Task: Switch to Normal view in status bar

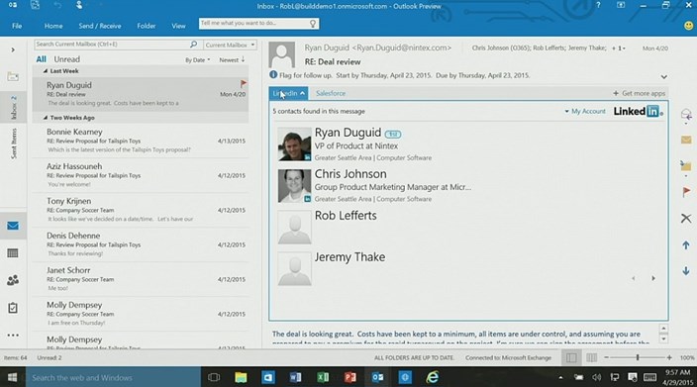Action: [571, 357]
